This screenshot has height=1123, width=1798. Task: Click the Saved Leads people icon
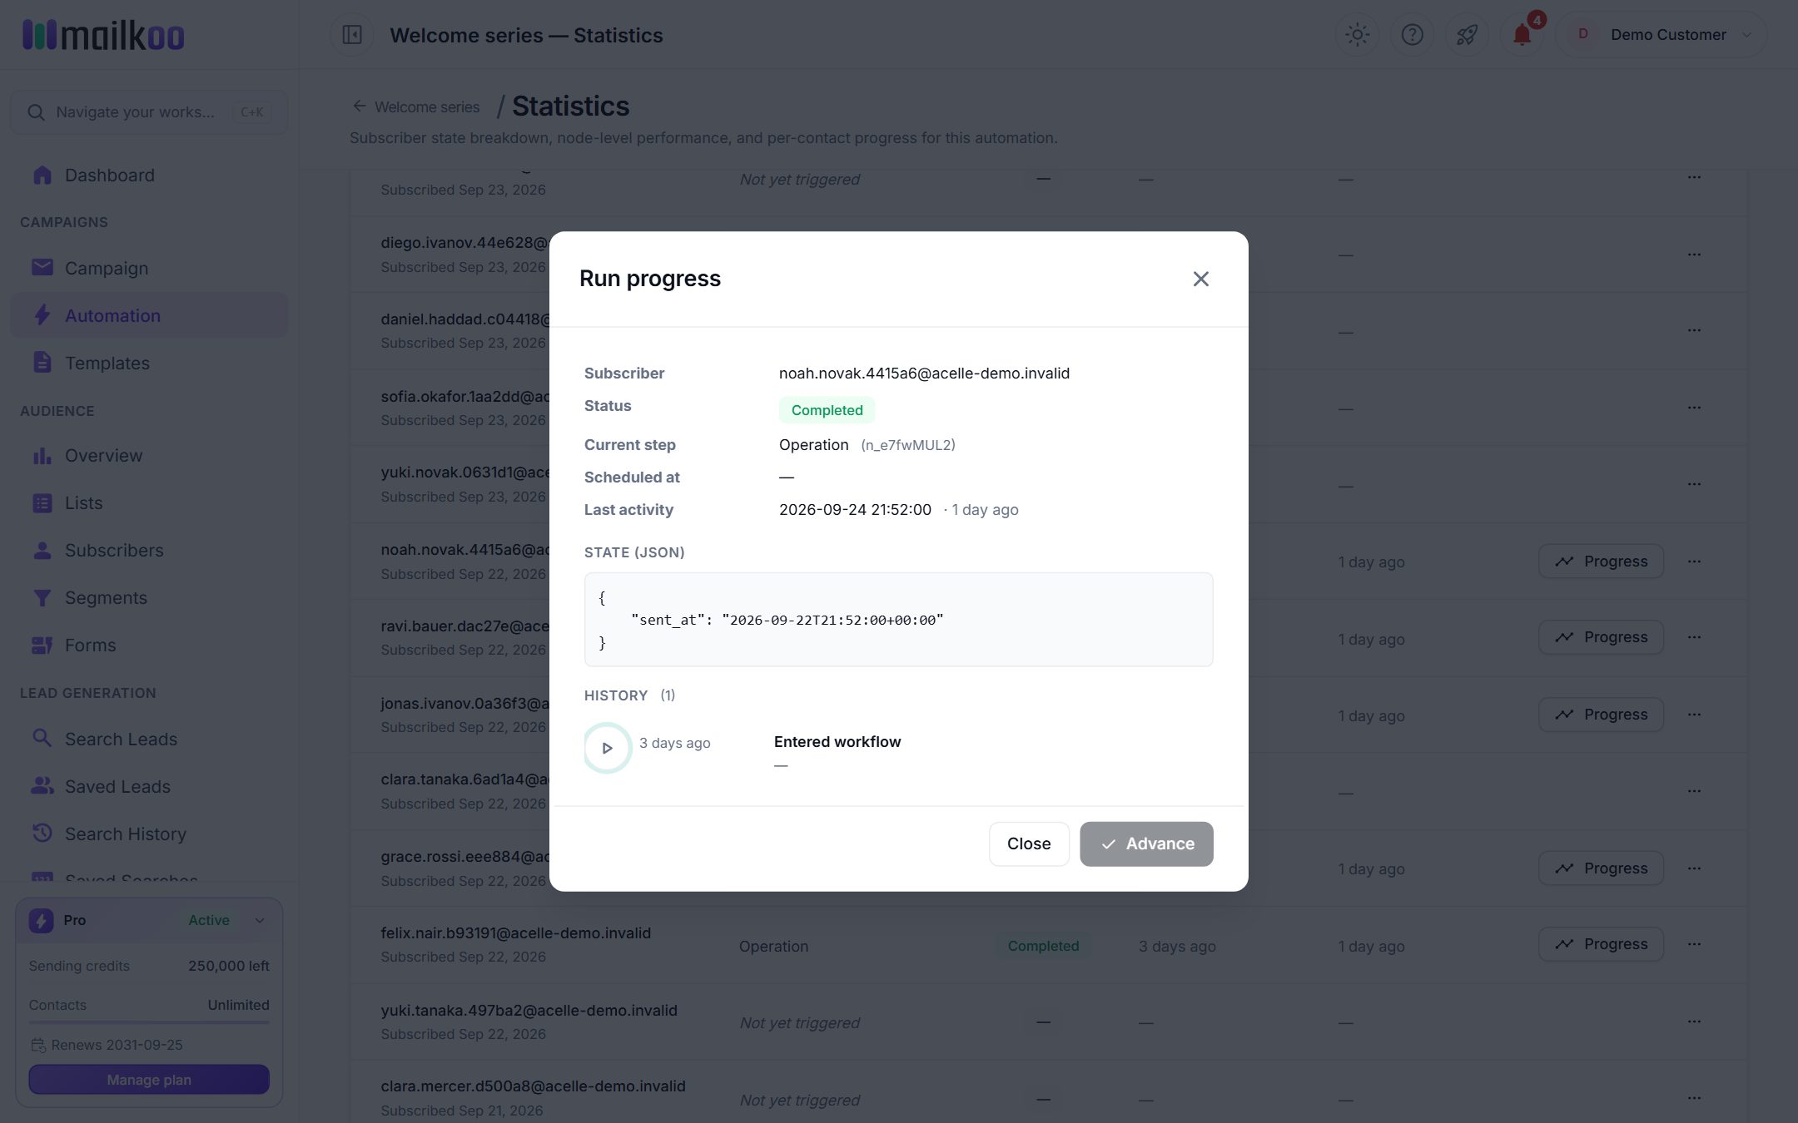[x=42, y=785]
